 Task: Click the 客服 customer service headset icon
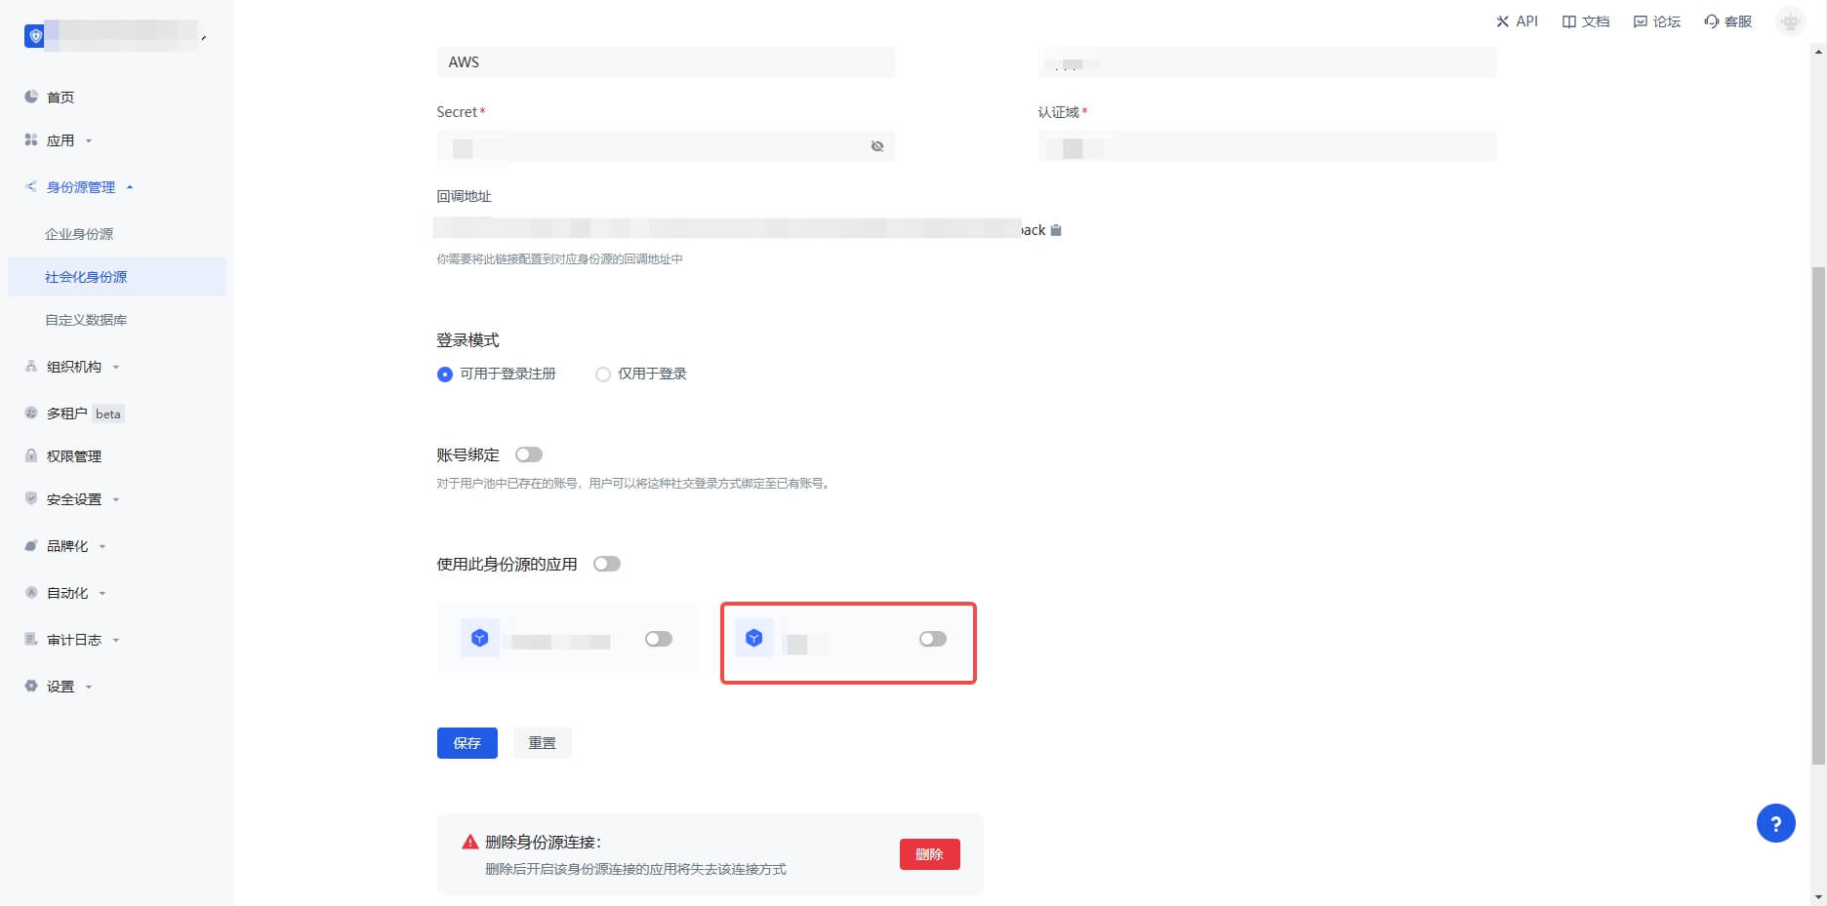tap(1712, 21)
